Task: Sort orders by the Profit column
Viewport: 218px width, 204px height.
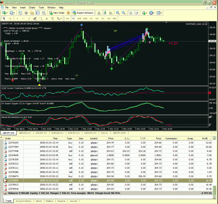Action: 205,138
